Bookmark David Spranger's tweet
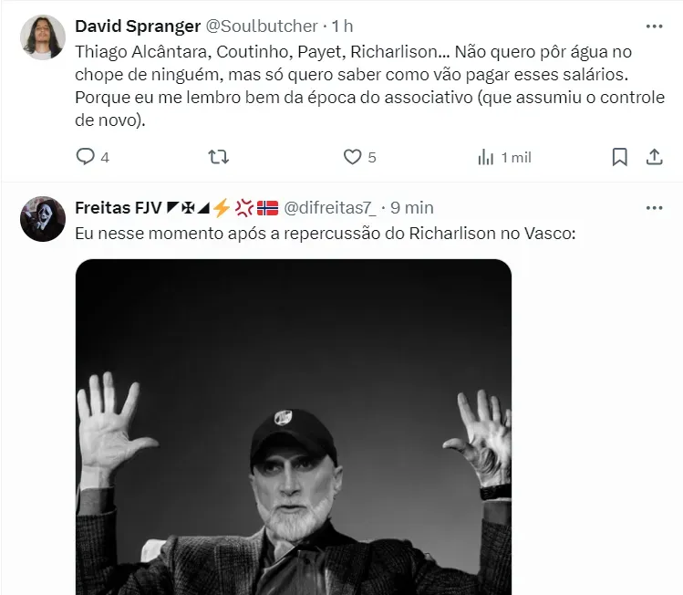 tap(619, 157)
